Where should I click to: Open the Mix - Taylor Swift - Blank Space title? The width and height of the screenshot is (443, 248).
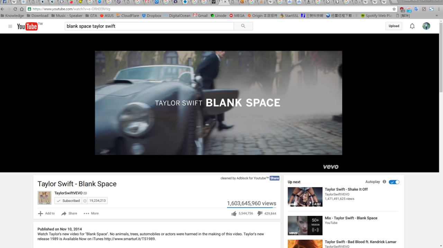click(x=351, y=218)
